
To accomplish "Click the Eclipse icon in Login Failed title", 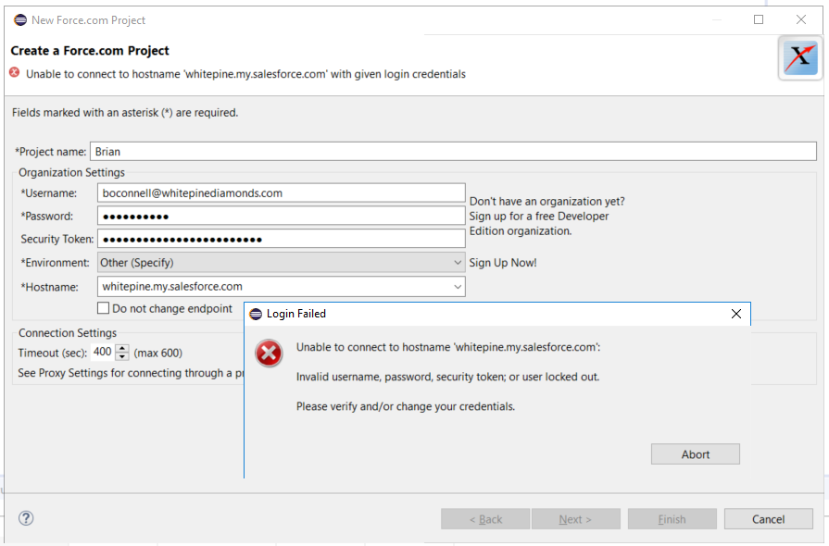I will pos(256,314).
